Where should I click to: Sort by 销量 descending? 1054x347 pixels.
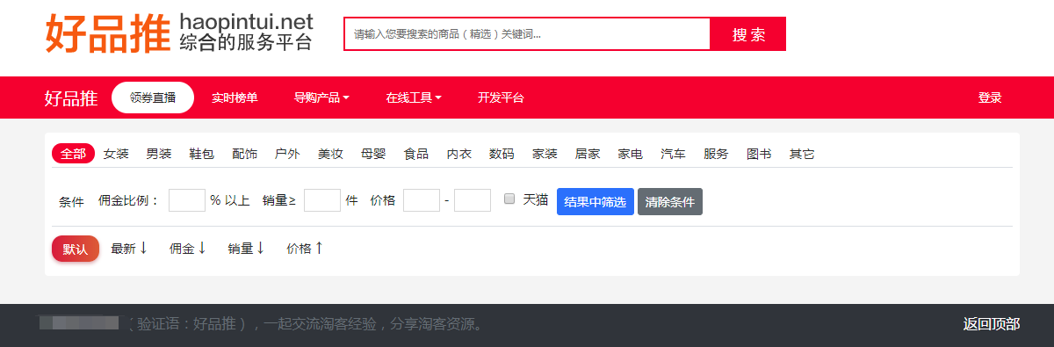point(246,249)
